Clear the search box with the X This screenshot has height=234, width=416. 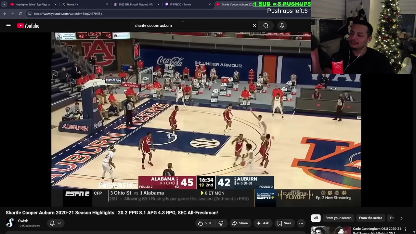(x=254, y=26)
